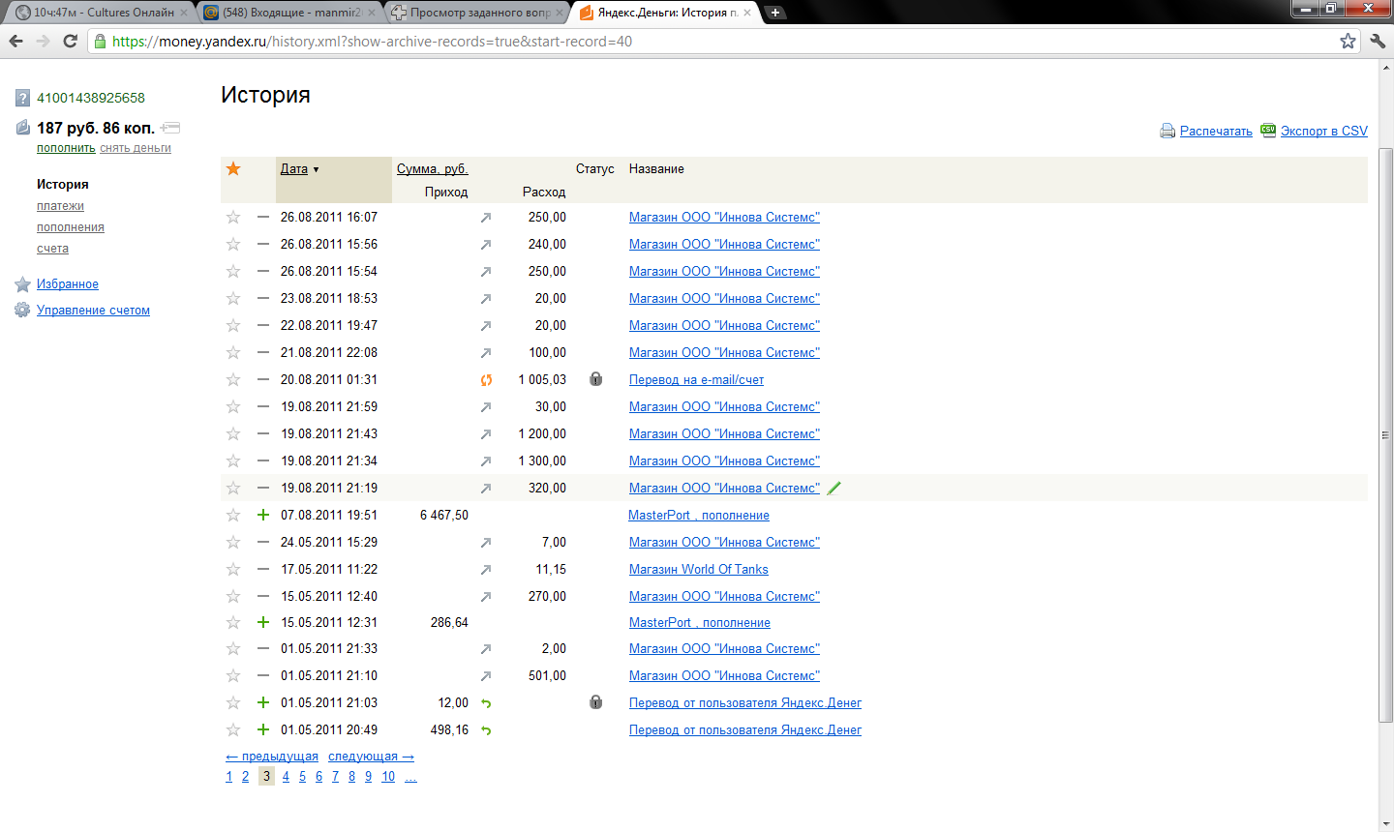Star the 23.08.2011 18:53 transaction
1394x832 pixels.
233,299
